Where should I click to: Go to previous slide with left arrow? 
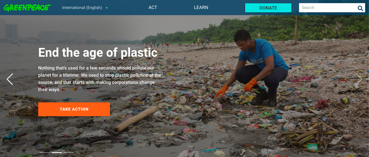click(x=10, y=79)
